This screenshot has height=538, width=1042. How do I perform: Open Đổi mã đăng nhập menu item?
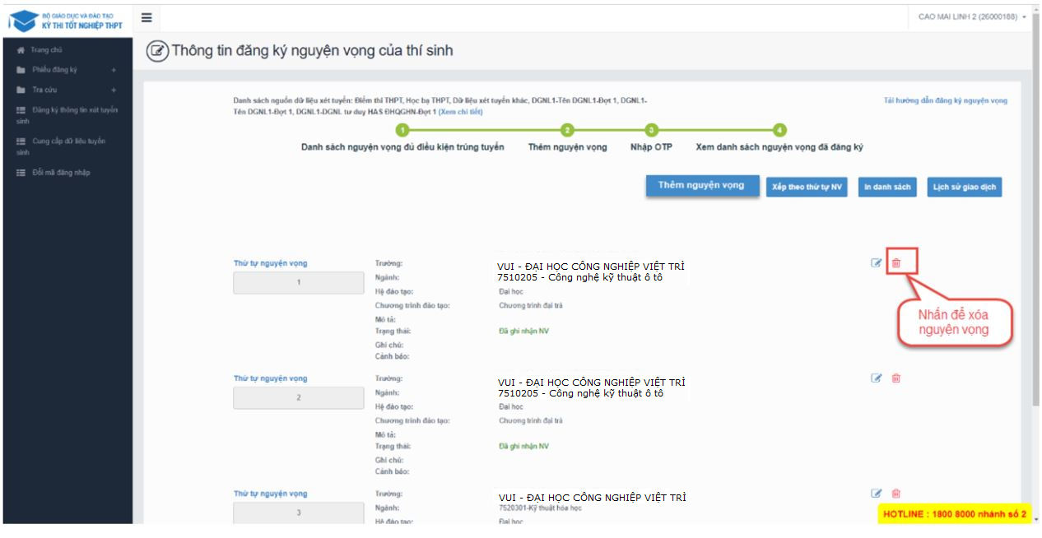pyautogui.click(x=61, y=173)
